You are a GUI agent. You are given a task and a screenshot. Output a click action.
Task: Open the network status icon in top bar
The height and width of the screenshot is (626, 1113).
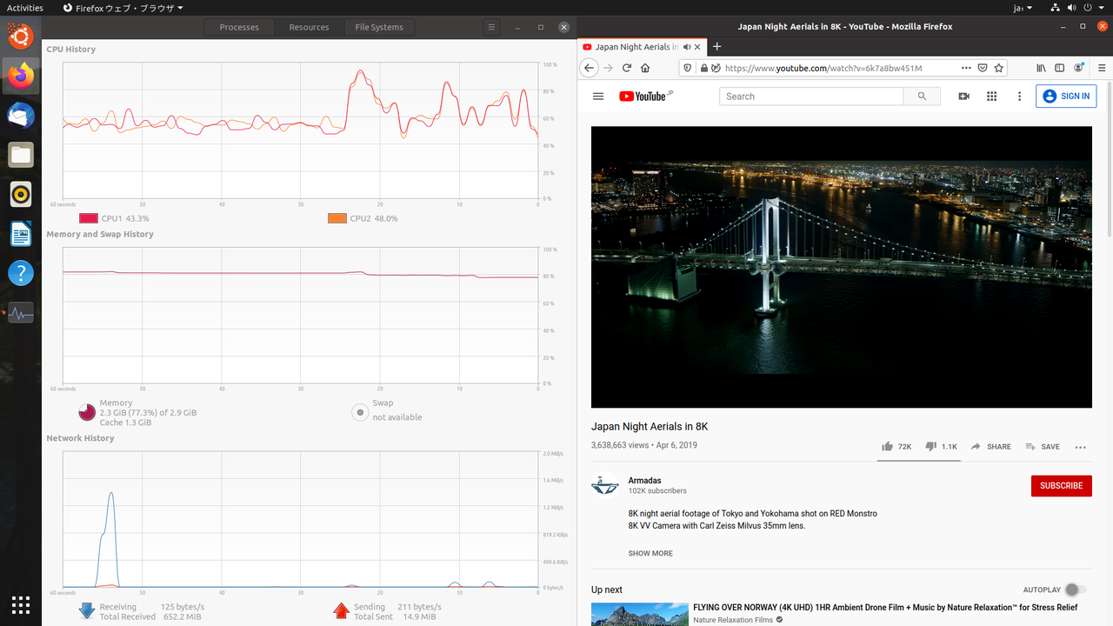1055,8
